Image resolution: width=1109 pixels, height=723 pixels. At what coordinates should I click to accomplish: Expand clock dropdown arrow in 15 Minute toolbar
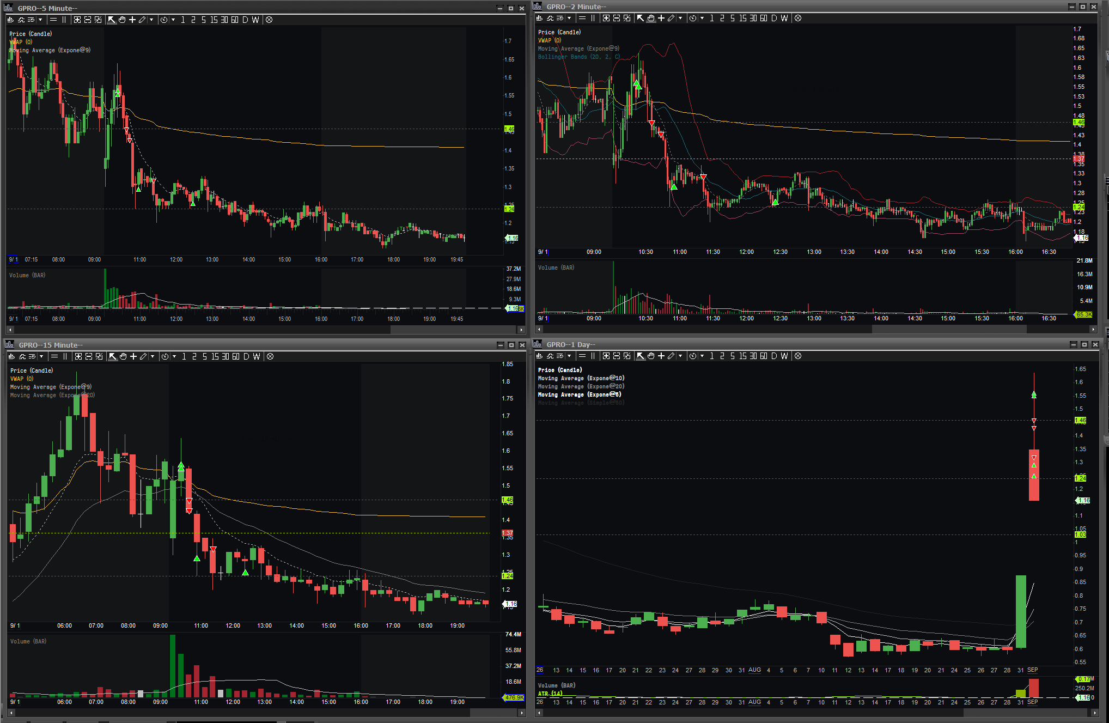point(174,356)
